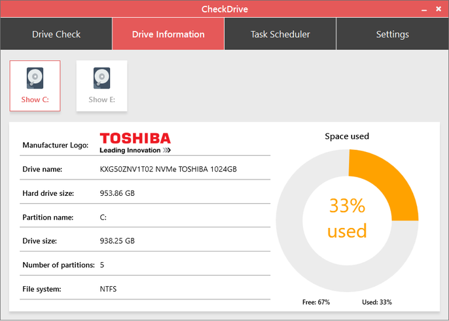Click the NTFS file system value

(x=109, y=288)
